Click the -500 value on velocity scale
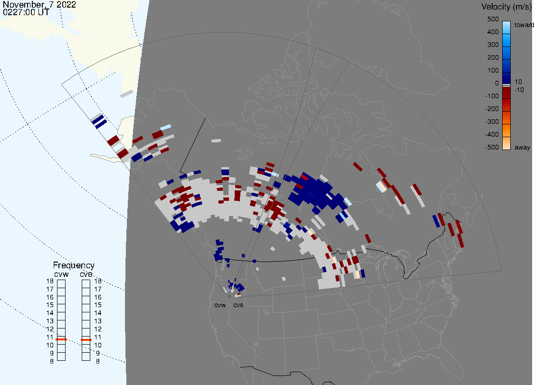This screenshot has width=534, height=385. coord(492,147)
